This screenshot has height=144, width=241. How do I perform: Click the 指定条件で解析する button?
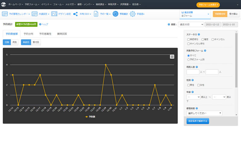point(198,121)
